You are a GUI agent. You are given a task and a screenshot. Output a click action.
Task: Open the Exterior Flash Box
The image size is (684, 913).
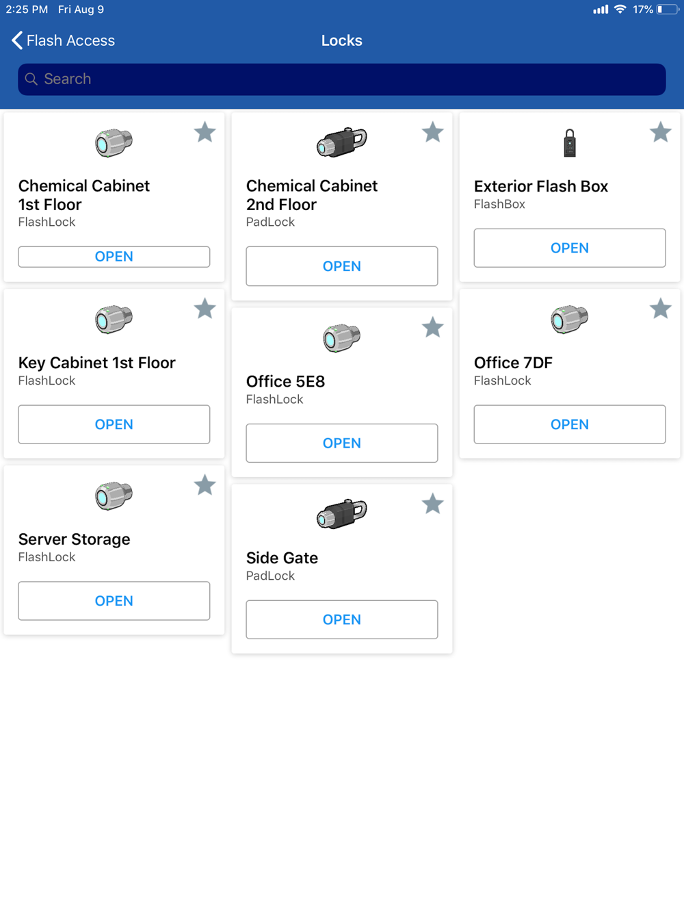click(x=570, y=248)
